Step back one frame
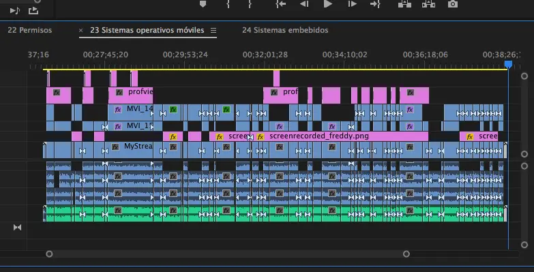 pyautogui.click(x=303, y=3)
